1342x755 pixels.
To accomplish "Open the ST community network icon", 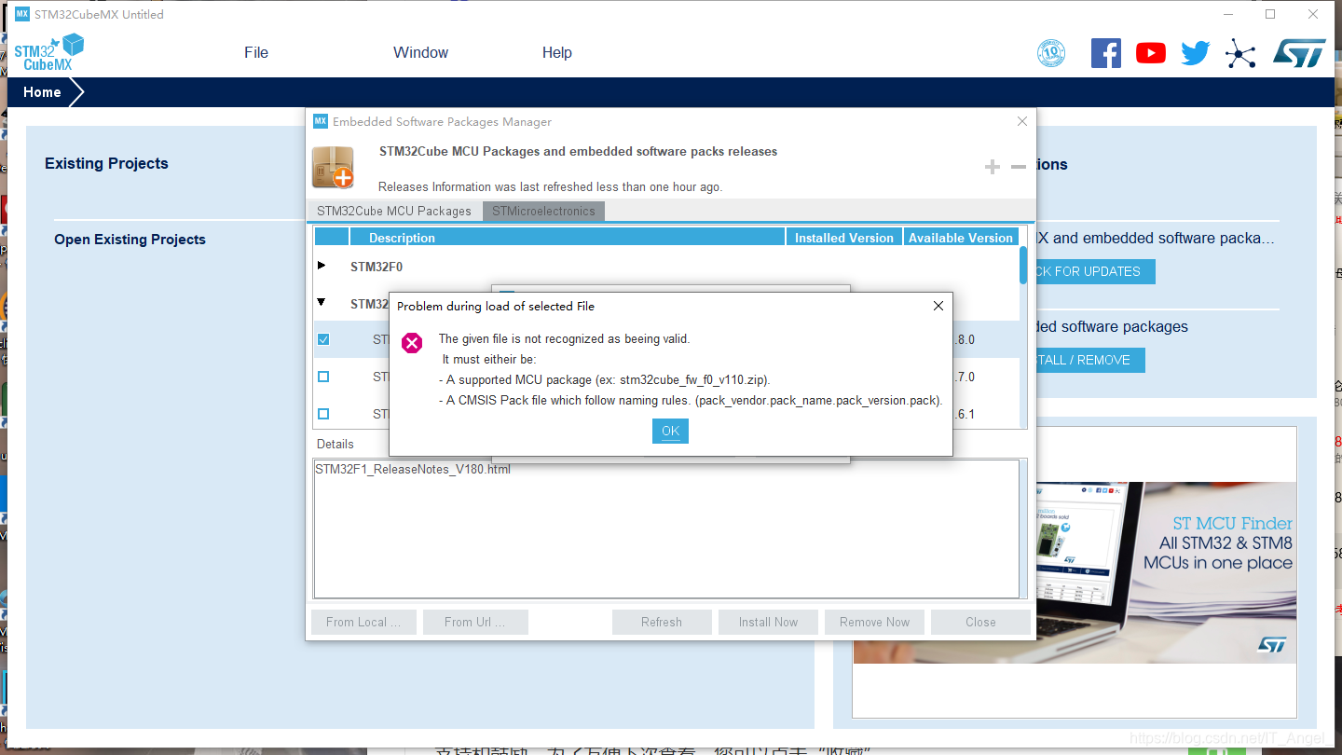I will 1240,53.
